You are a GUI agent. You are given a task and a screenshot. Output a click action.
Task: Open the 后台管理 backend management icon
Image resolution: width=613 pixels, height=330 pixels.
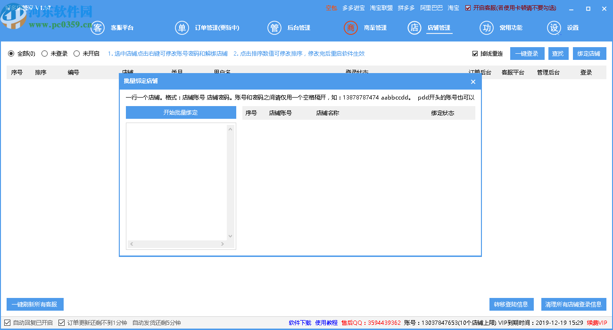coord(275,28)
